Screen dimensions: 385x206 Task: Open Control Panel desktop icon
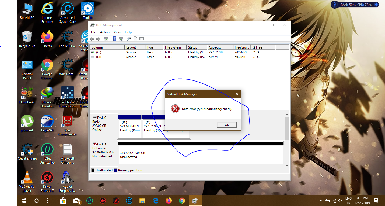pos(27,69)
